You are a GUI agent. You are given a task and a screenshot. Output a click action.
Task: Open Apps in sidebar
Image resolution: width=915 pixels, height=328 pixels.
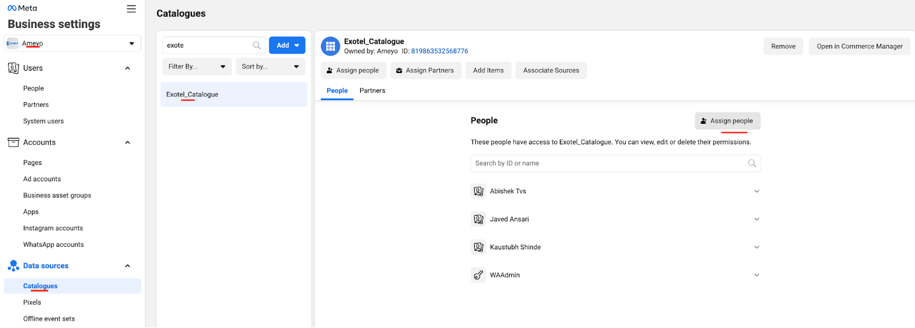click(31, 212)
